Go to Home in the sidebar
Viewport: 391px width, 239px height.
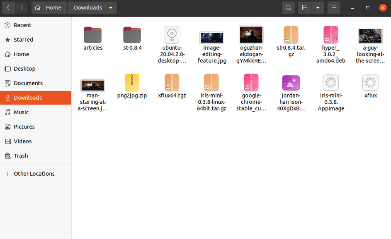36,54
